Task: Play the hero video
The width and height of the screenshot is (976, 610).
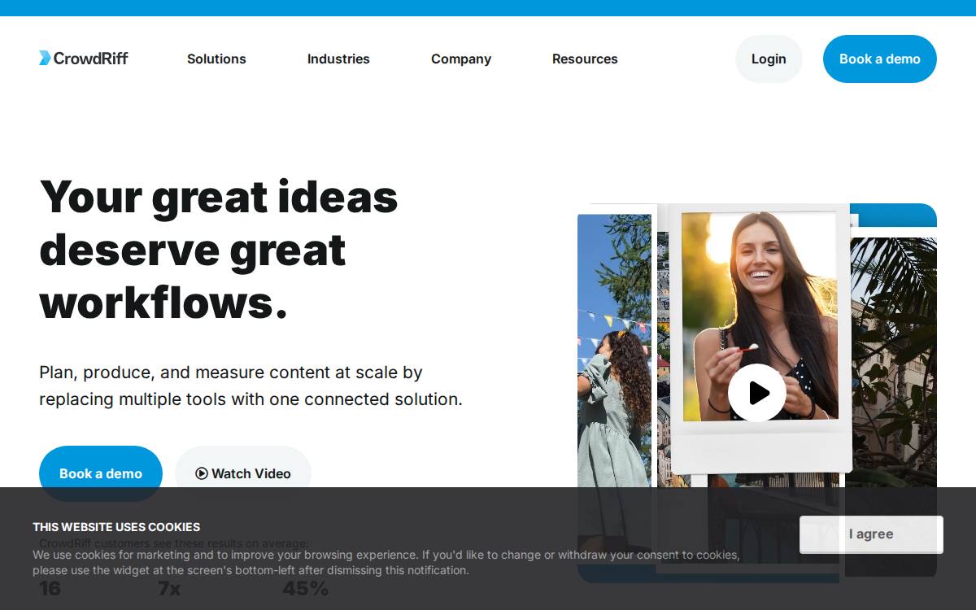Action: click(x=757, y=393)
